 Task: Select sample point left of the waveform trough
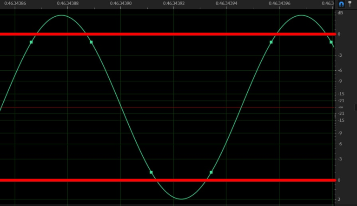coord(151,173)
